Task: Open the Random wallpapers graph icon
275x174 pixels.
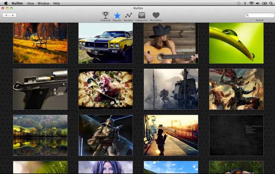Action: [128, 17]
